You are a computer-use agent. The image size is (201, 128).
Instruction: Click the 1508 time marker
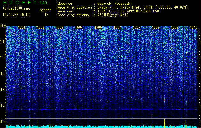click(x=156, y=28)
